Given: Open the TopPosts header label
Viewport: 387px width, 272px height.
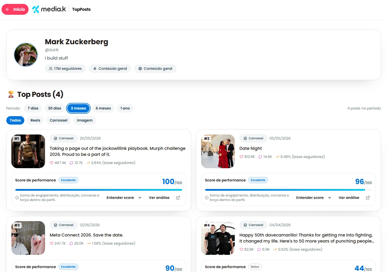Looking at the screenshot, I should click(x=81, y=9).
